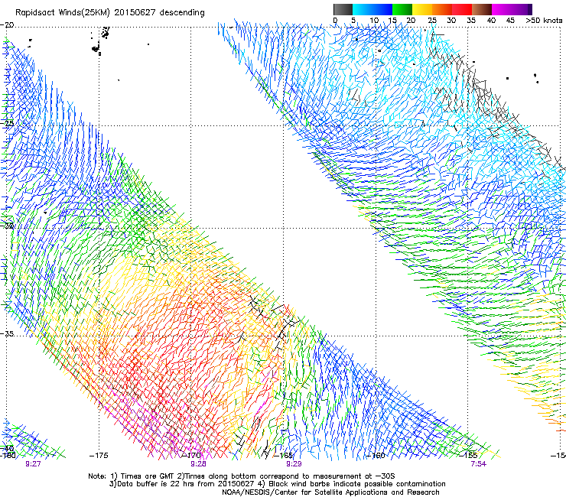Click the purple '7:54' swath time label
Screen dimensions: 566x497
coord(479,464)
